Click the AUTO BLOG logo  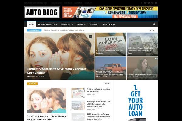click(x=42, y=12)
